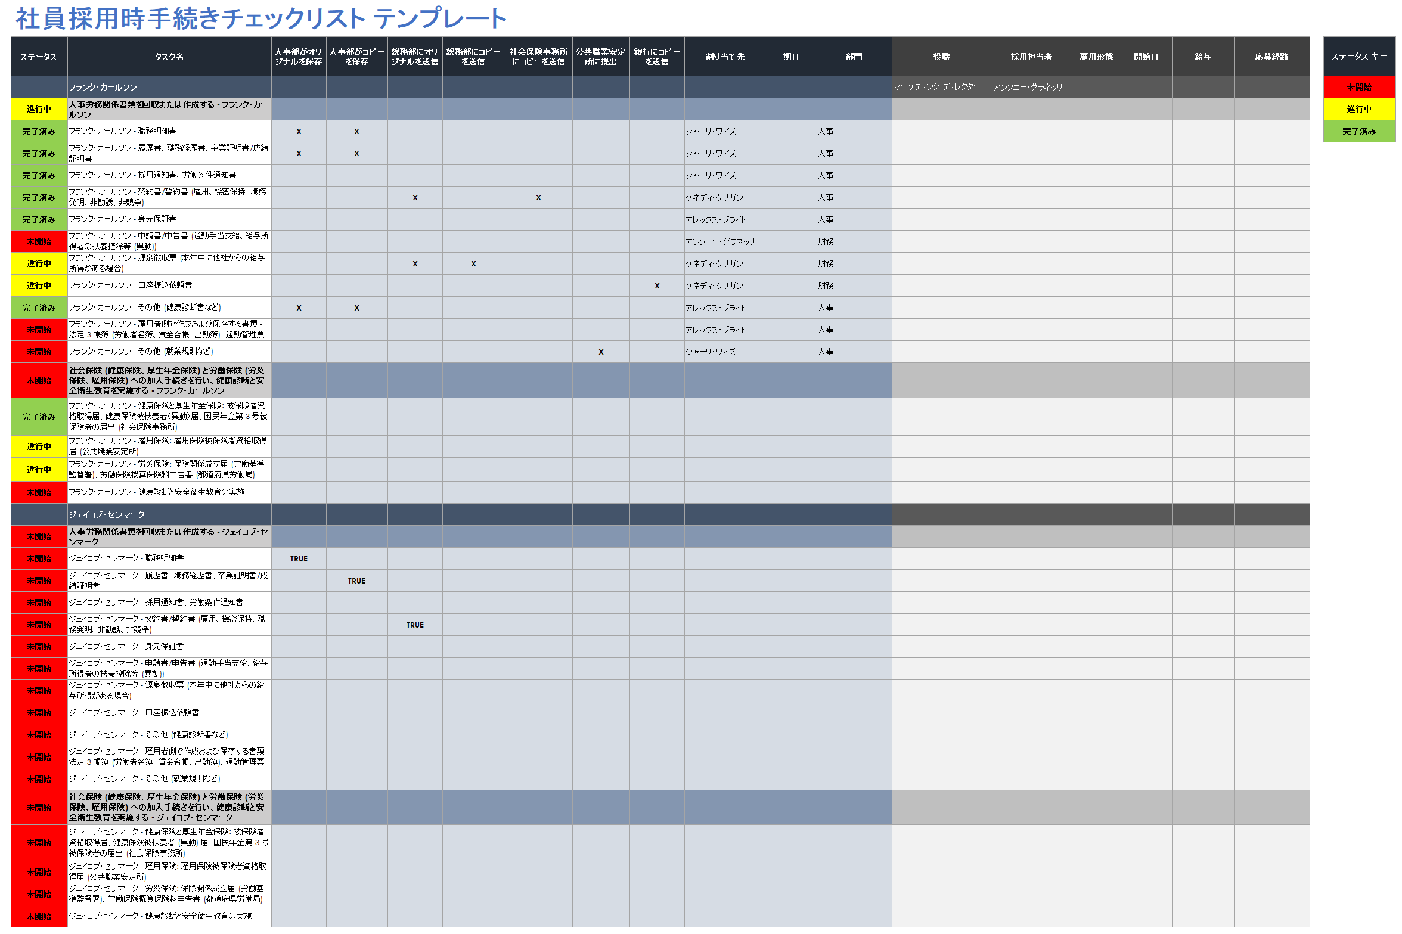Select the 開始日 column header
The image size is (1402, 934).
[1147, 57]
